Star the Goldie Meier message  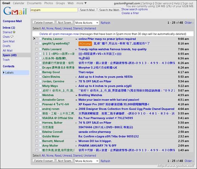point(40,136)
